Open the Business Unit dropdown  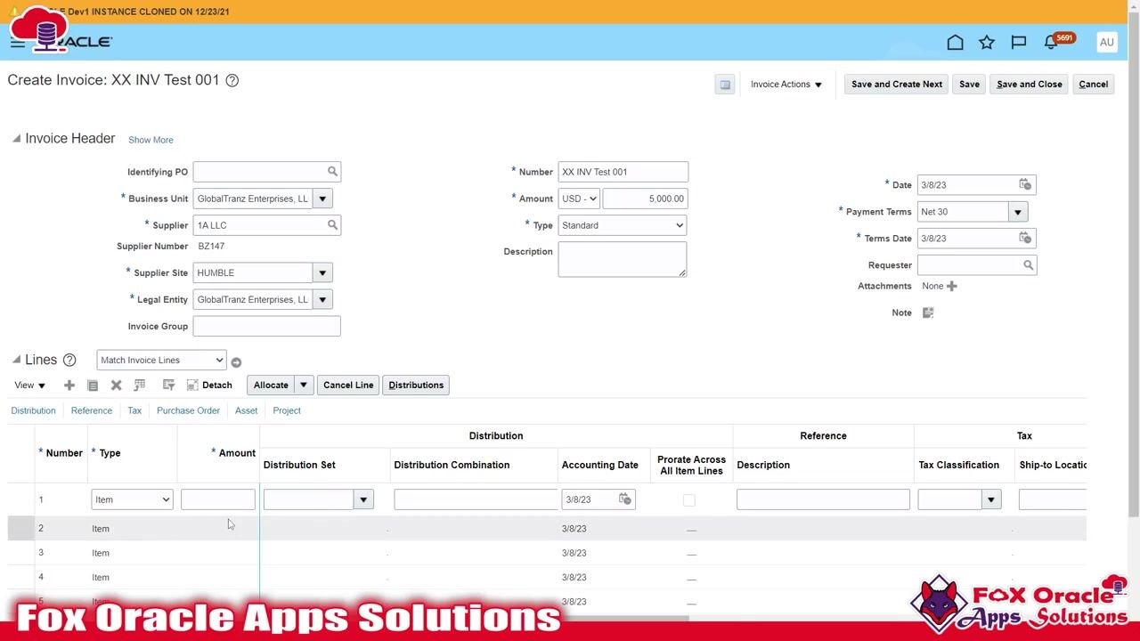tap(322, 199)
